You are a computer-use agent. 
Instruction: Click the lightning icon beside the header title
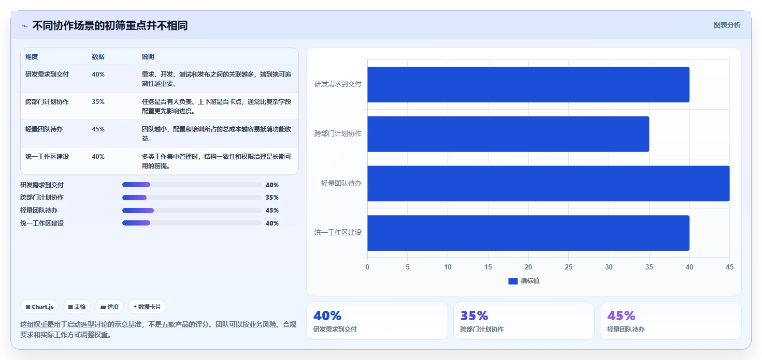pos(24,26)
